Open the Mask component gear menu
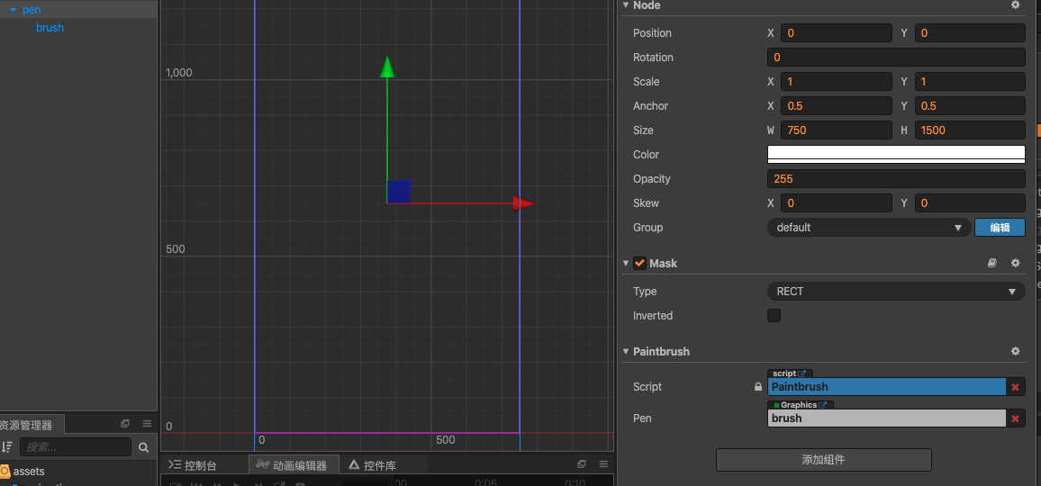This screenshot has width=1041, height=486. (x=1015, y=263)
